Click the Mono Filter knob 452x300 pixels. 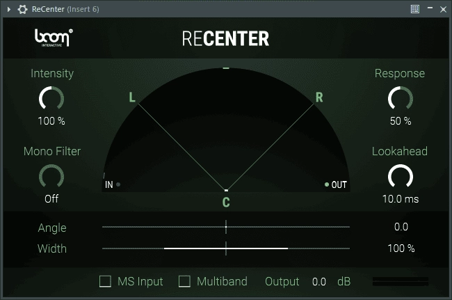point(51,176)
